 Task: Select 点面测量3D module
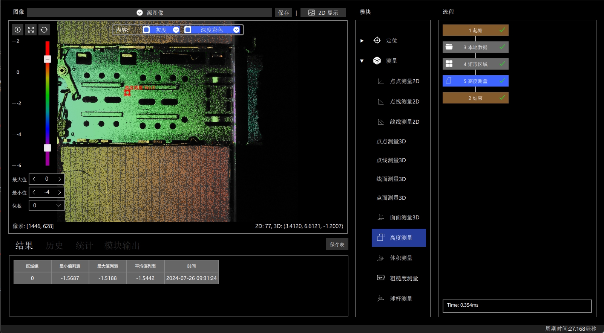point(391,198)
